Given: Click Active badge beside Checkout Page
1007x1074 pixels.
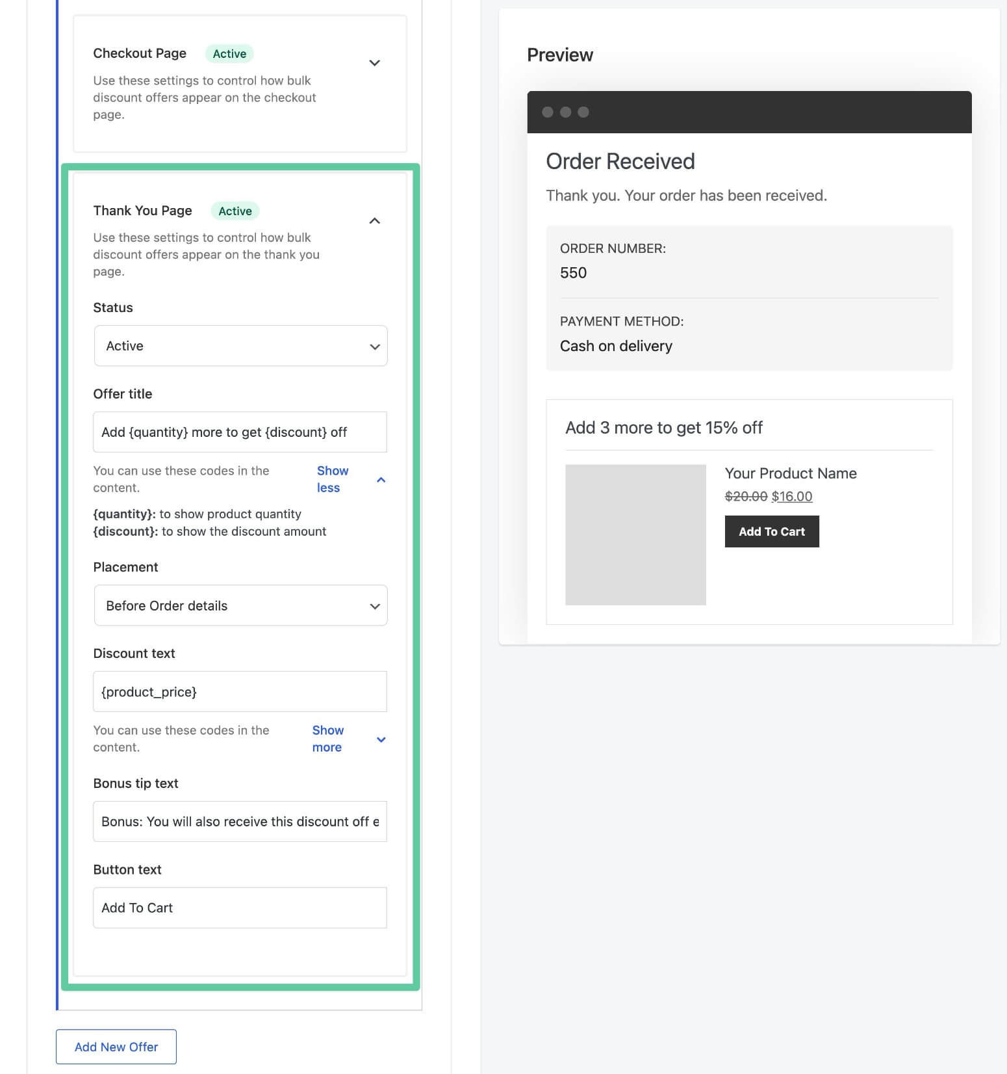Looking at the screenshot, I should point(229,54).
